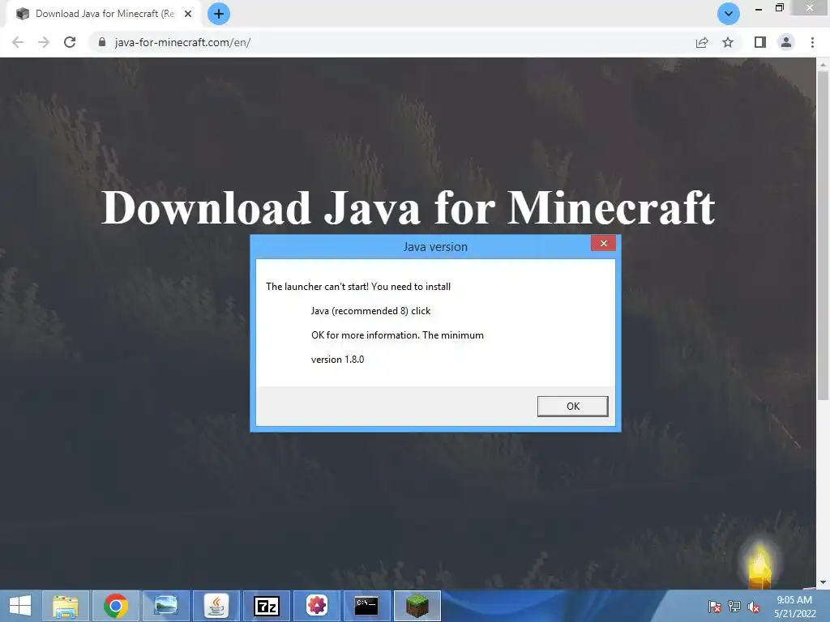Click the scrollbar down arrow
The width and height of the screenshot is (830, 622).
click(x=823, y=582)
